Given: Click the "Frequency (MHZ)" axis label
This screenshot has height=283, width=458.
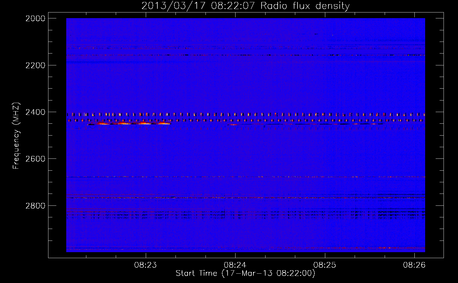Looking at the screenshot, I should coord(16,136).
